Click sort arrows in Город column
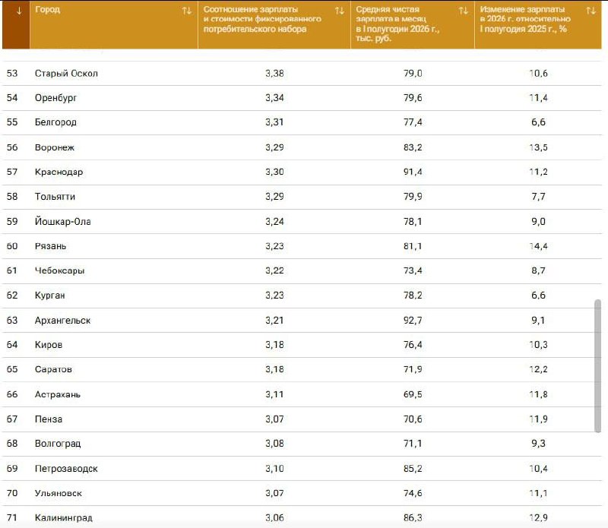 coord(186,11)
